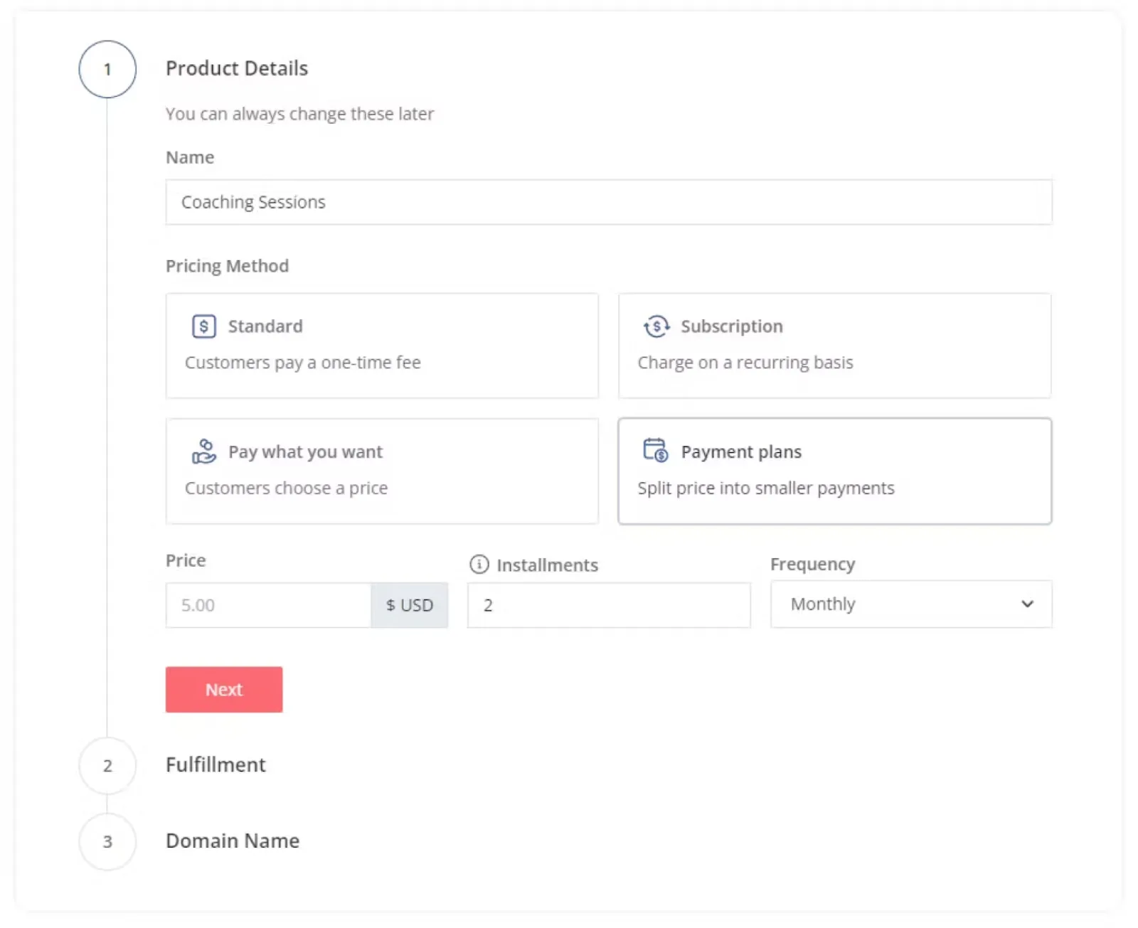Select the Pay what you want option
1138x928 pixels.
pos(382,471)
